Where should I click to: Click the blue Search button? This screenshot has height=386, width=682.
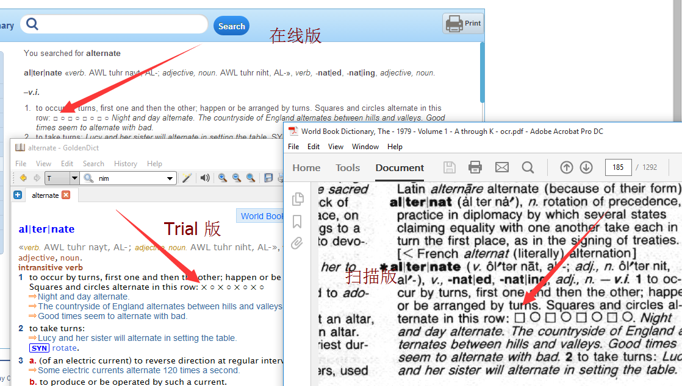pyautogui.click(x=231, y=26)
